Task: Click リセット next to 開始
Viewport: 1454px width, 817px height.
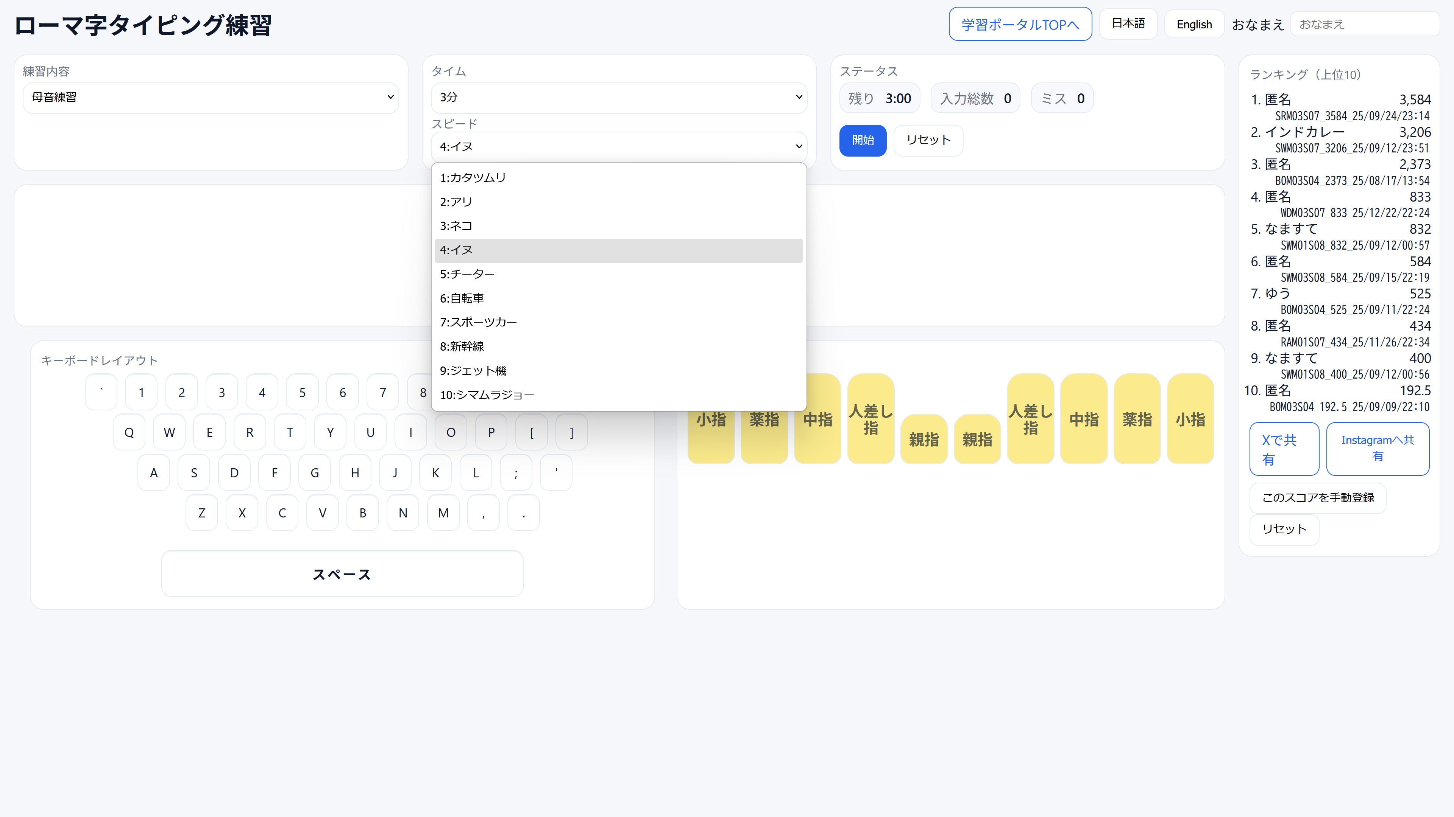Action: pos(928,140)
